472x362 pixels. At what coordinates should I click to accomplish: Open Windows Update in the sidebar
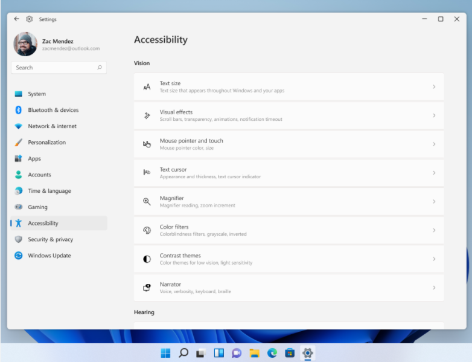click(49, 256)
